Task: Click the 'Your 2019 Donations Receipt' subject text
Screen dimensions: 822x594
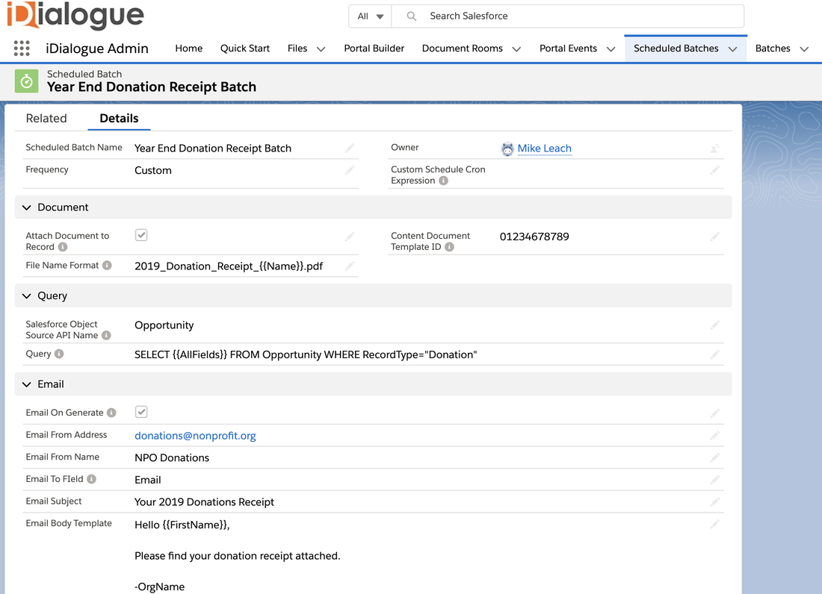Action: 204,502
